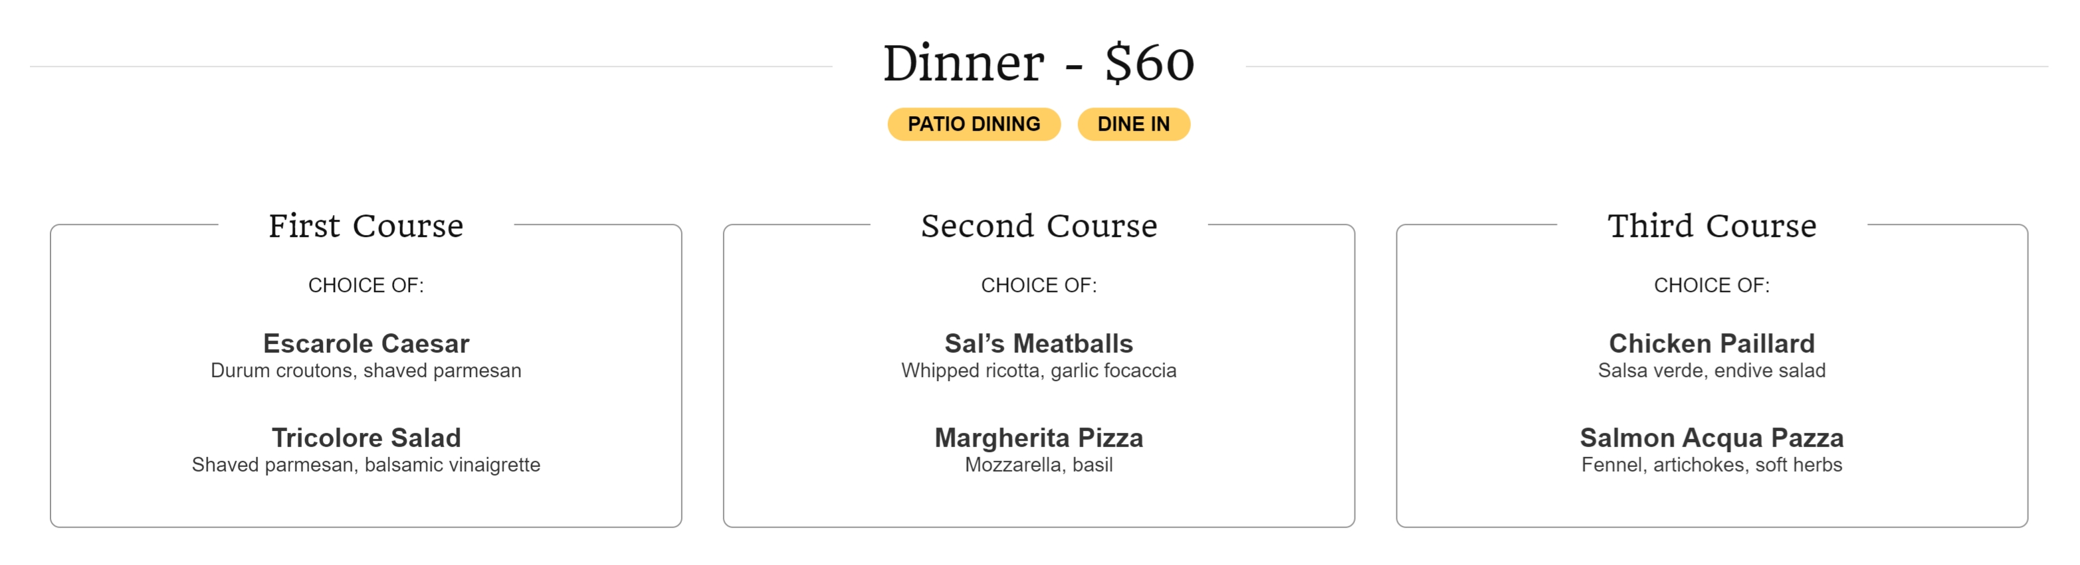Select the Tricolore Salad dish name
This screenshot has height=565, width=2080.
365,438
